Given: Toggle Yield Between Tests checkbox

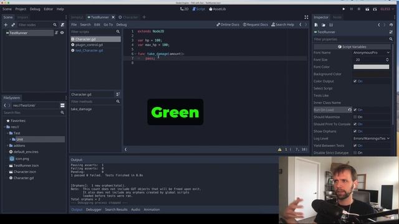Looking at the screenshot, I should click(x=355, y=146).
